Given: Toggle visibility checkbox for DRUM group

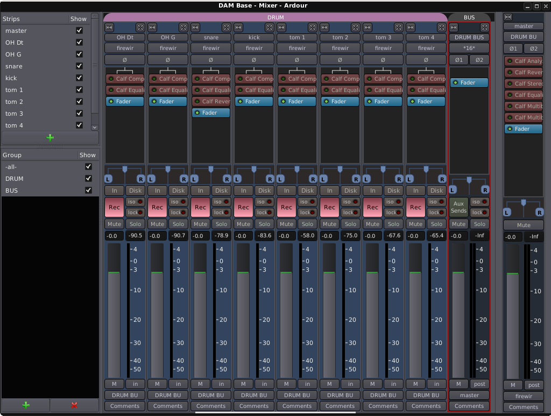Looking at the screenshot, I should [x=88, y=179].
